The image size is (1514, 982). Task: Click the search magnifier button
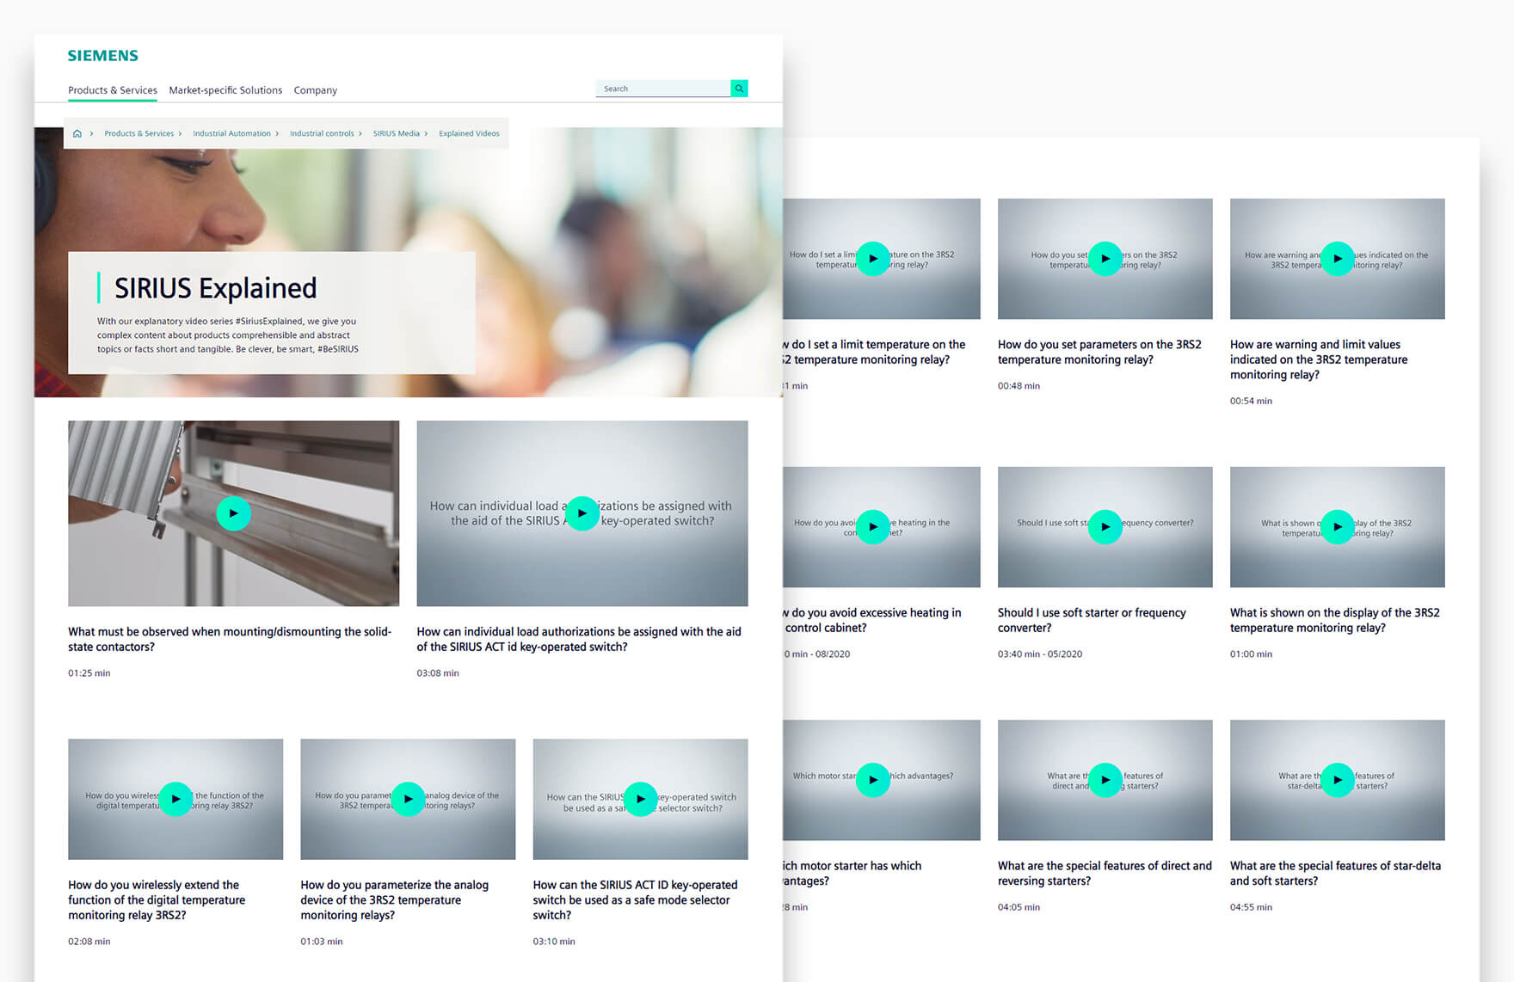(739, 89)
